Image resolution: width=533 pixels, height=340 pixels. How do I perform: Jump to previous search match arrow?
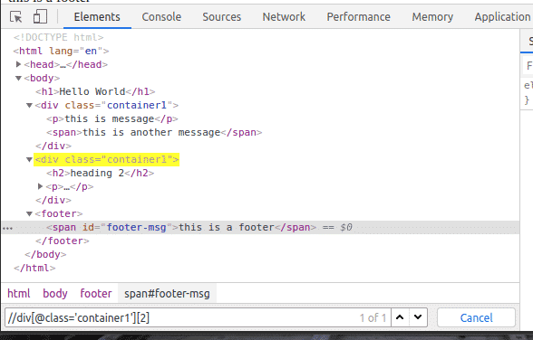pyautogui.click(x=400, y=317)
